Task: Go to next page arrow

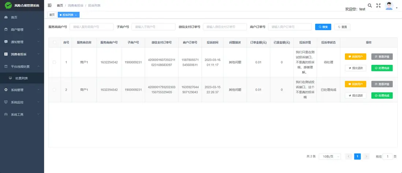Action: [366, 157]
